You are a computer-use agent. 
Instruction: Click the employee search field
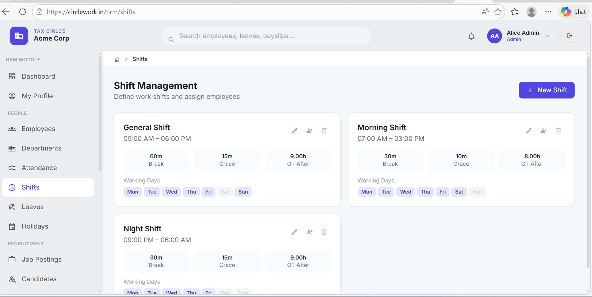pos(266,36)
